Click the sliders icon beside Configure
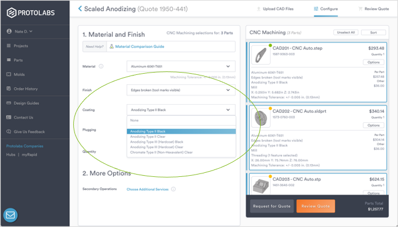Screen dimensions: 398x227 [316, 9]
